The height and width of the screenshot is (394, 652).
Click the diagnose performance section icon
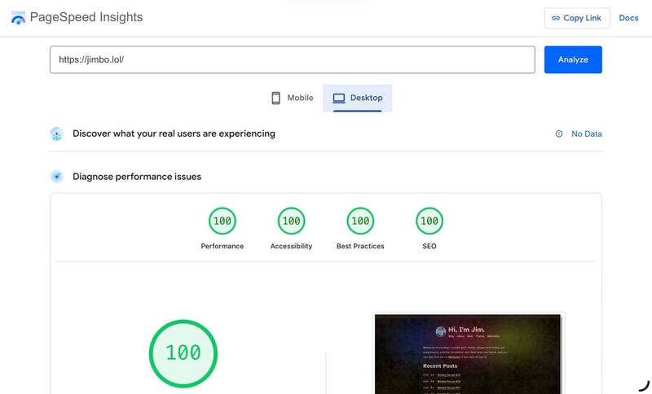[56, 177]
